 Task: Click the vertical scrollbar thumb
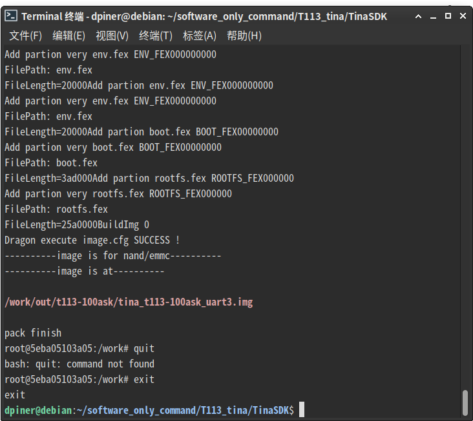click(x=465, y=403)
